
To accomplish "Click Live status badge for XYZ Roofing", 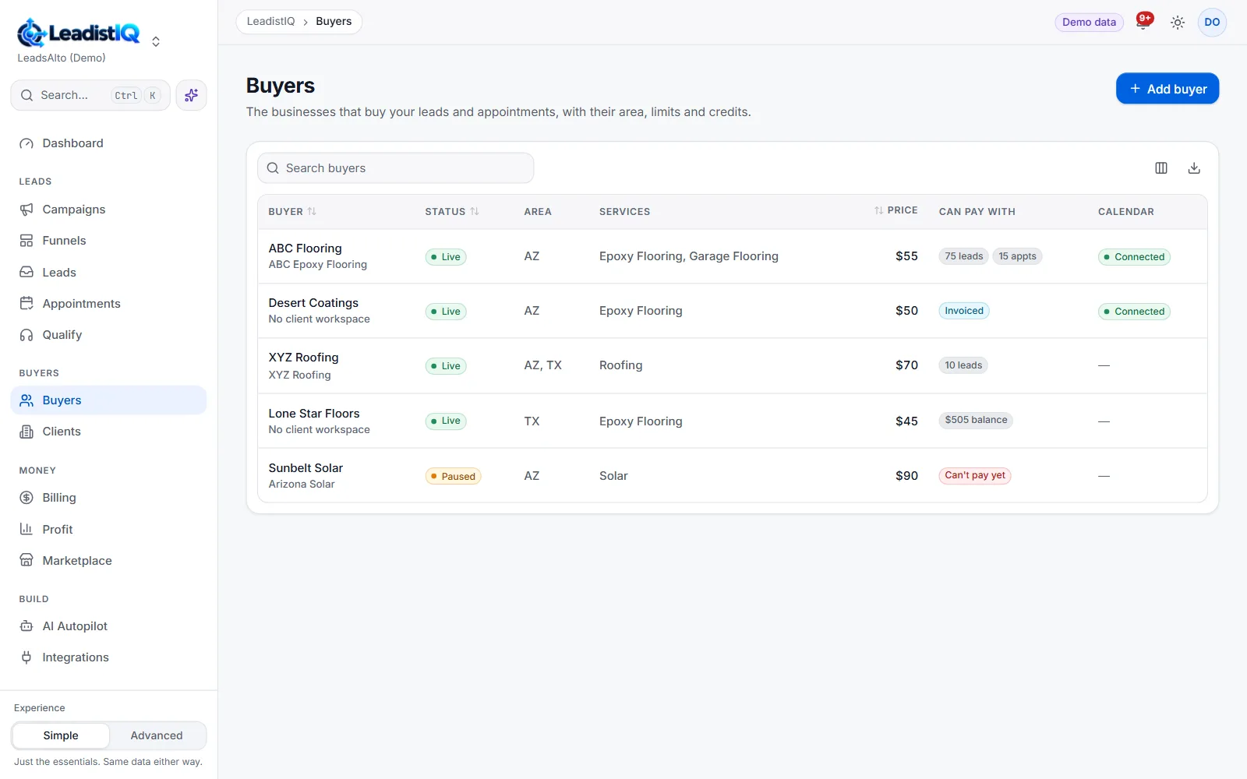I will pos(446,366).
